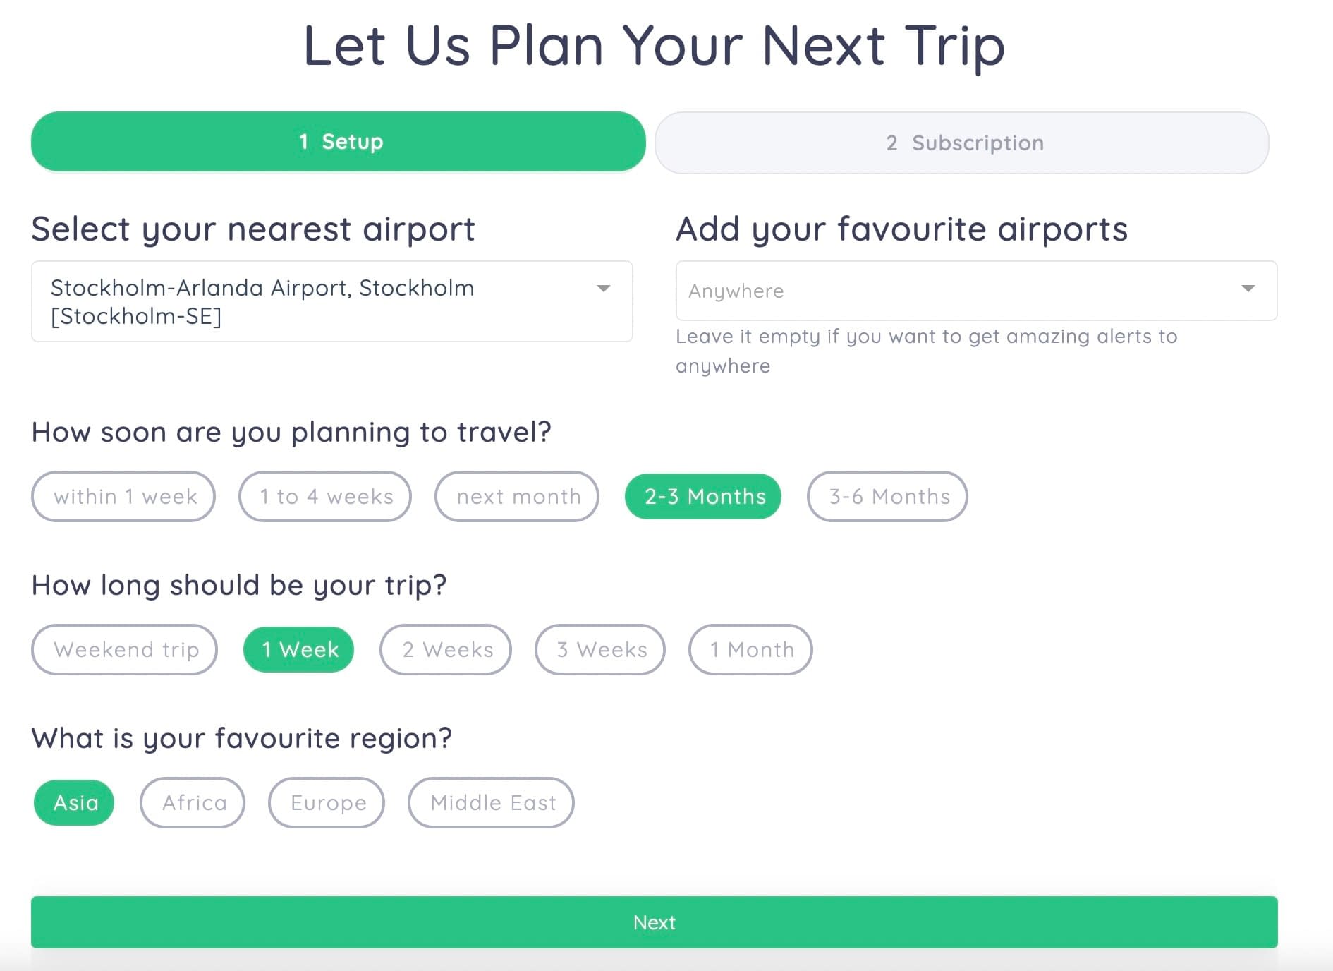This screenshot has height=971, width=1333.
Task: Select '2 Weeks' trip length
Action: point(446,649)
